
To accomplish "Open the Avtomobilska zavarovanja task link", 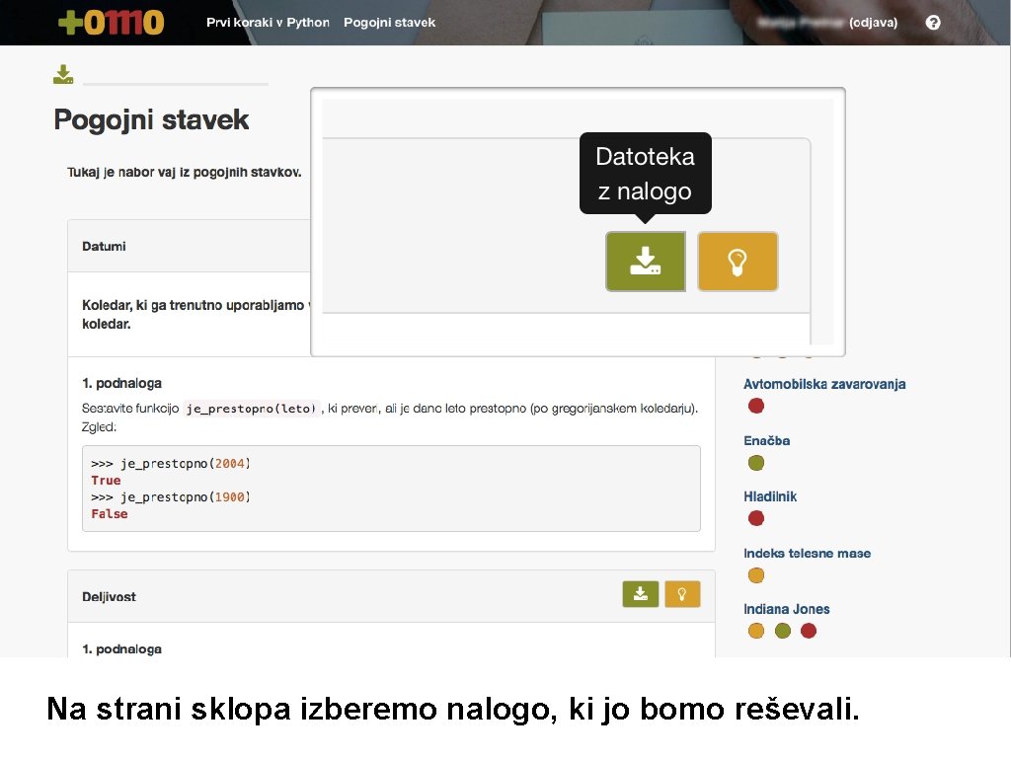I will [x=824, y=384].
